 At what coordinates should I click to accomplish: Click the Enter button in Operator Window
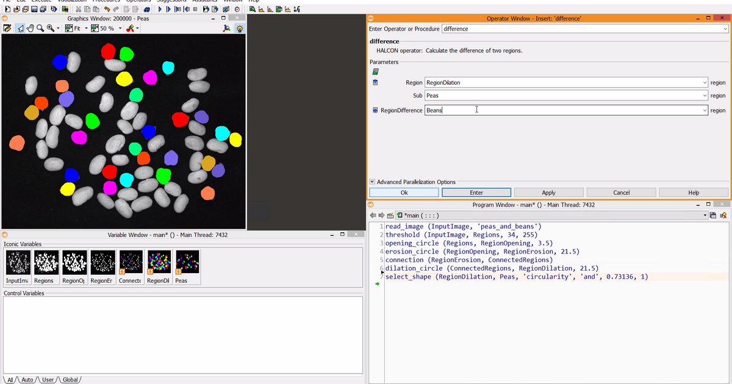pos(476,193)
